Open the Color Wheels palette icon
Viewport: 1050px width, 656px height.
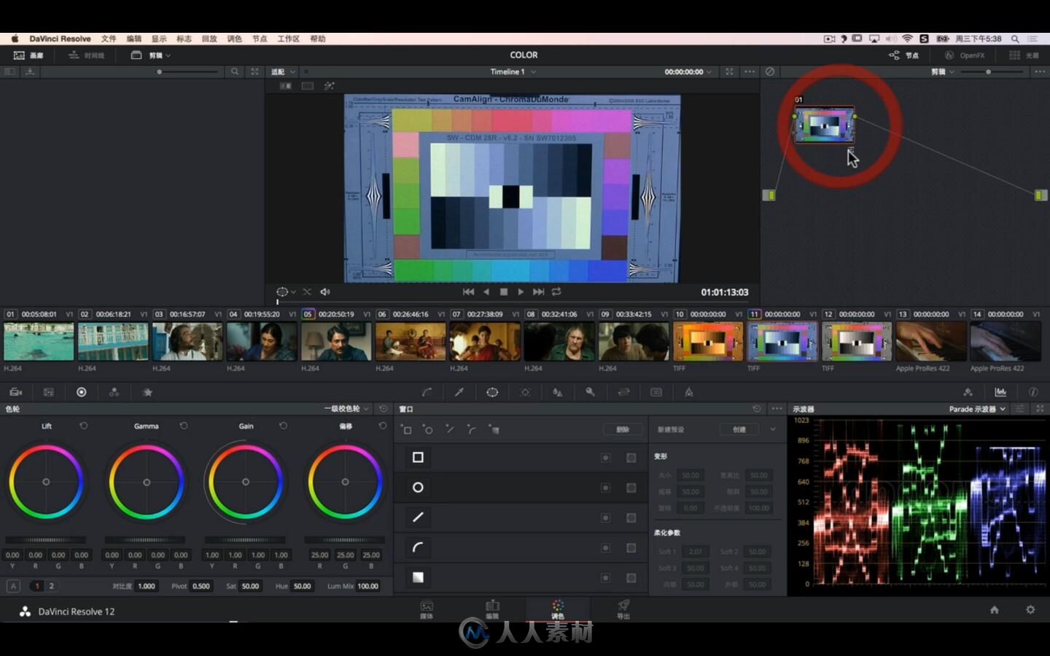pyautogui.click(x=82, y=392)
